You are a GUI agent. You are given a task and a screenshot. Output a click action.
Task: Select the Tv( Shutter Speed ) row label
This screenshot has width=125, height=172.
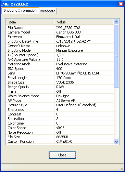[x=23, y=55]
